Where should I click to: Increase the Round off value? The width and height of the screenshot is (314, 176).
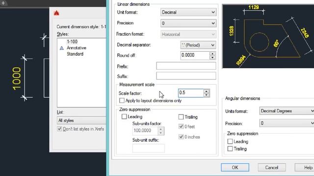coord(212,53)
